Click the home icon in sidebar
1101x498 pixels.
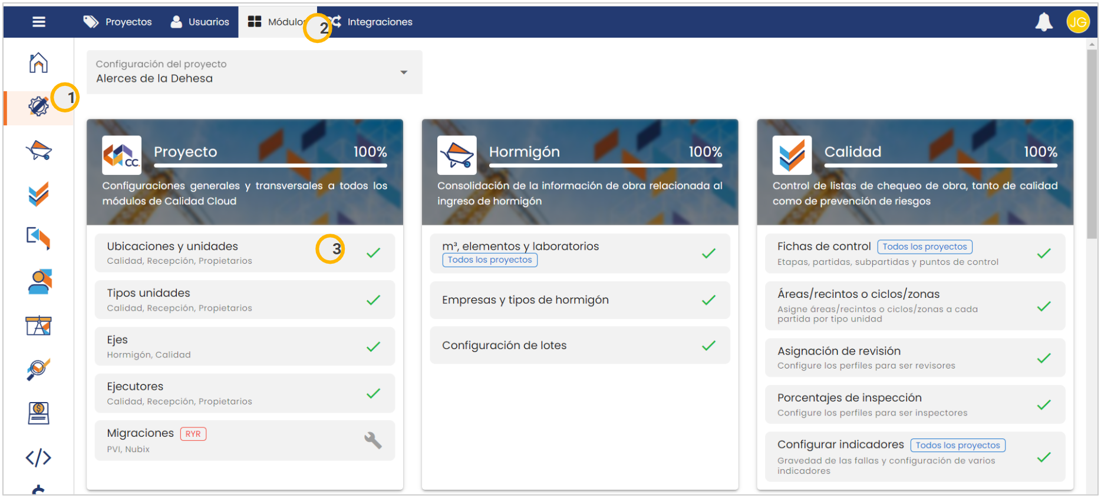coord(38,62)
